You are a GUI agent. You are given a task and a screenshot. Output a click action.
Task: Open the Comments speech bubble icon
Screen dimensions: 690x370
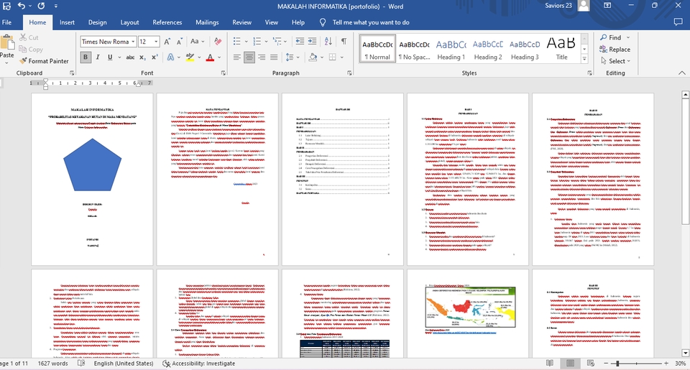point(678,22)
